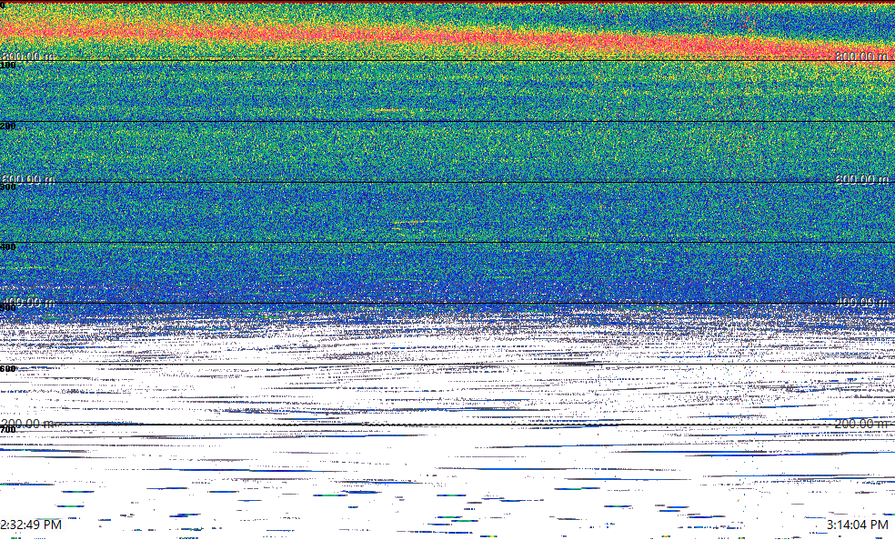The width and height of the screenshot is (895, 540).
Task: Click the '200.00 m' label on right edge
Action: [862, 424]
